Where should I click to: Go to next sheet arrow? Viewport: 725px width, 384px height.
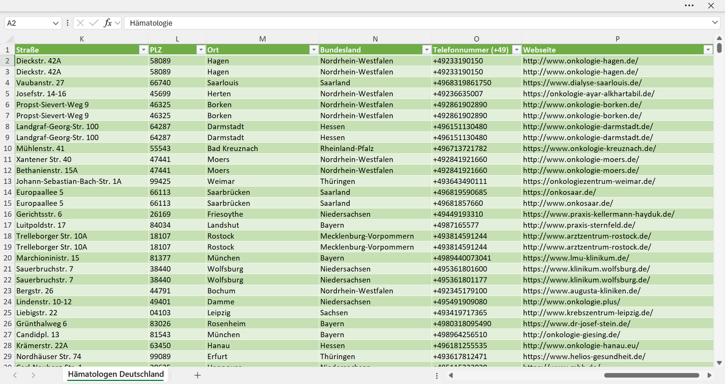coord(33,375)
